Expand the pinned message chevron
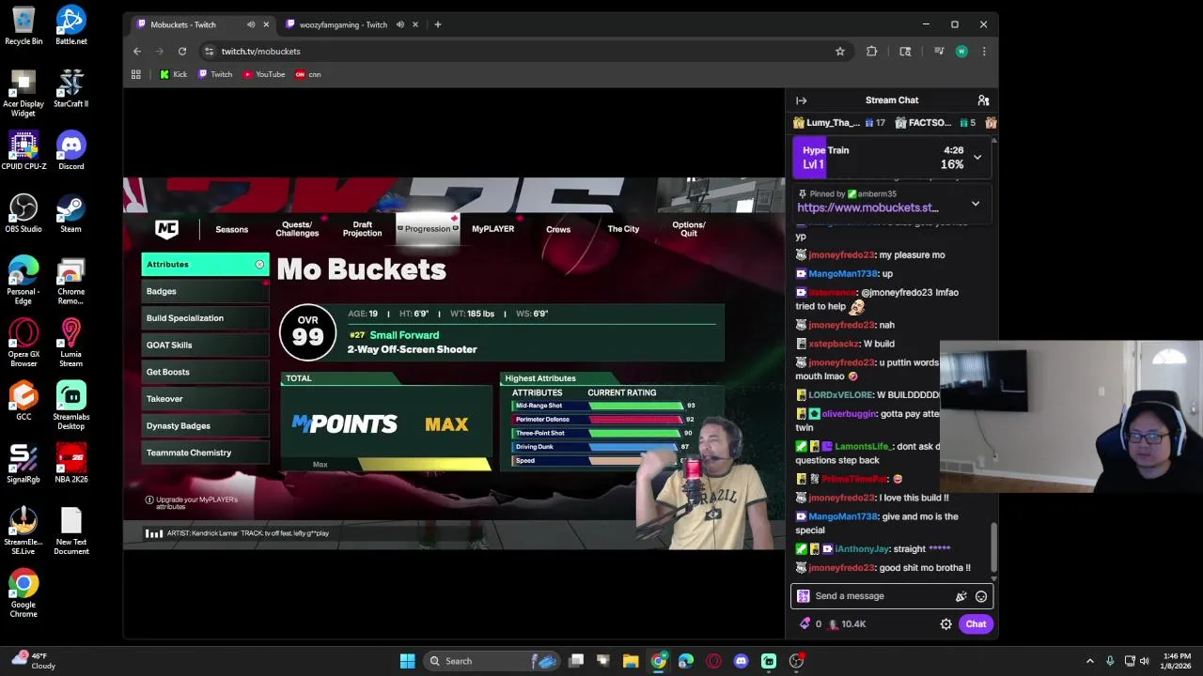The width and height of the screenshot is (1203, 676). (x=976, y=204)
